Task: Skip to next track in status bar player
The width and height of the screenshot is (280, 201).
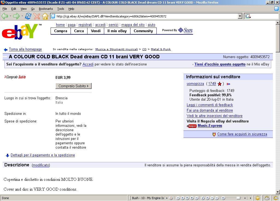Action: click(196, 198)
